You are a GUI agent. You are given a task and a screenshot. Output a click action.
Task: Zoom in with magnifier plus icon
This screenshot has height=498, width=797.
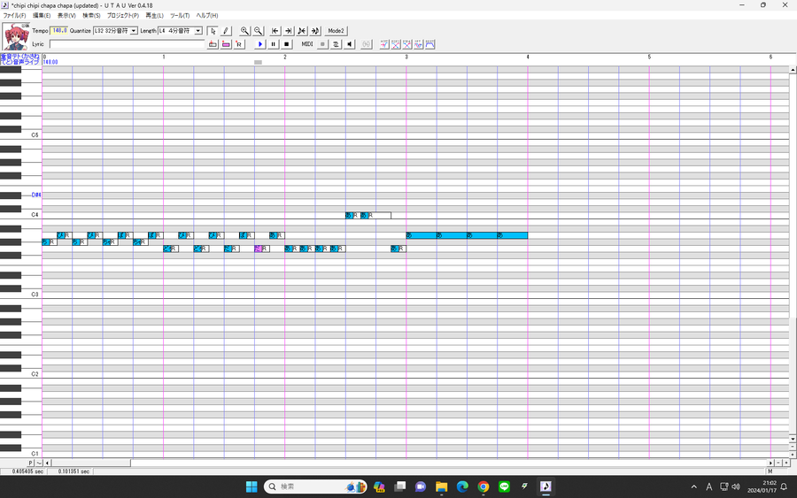(244, 31)
